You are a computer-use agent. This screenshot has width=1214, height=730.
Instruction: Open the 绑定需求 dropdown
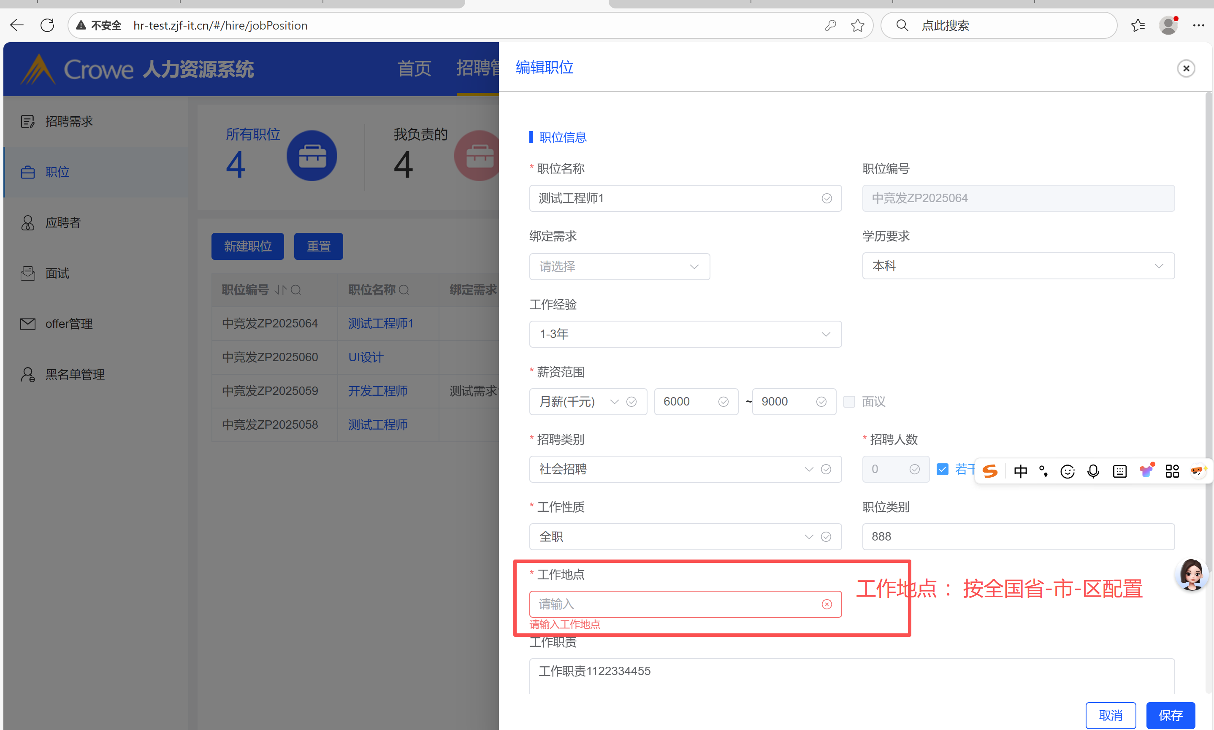[619, 267]
